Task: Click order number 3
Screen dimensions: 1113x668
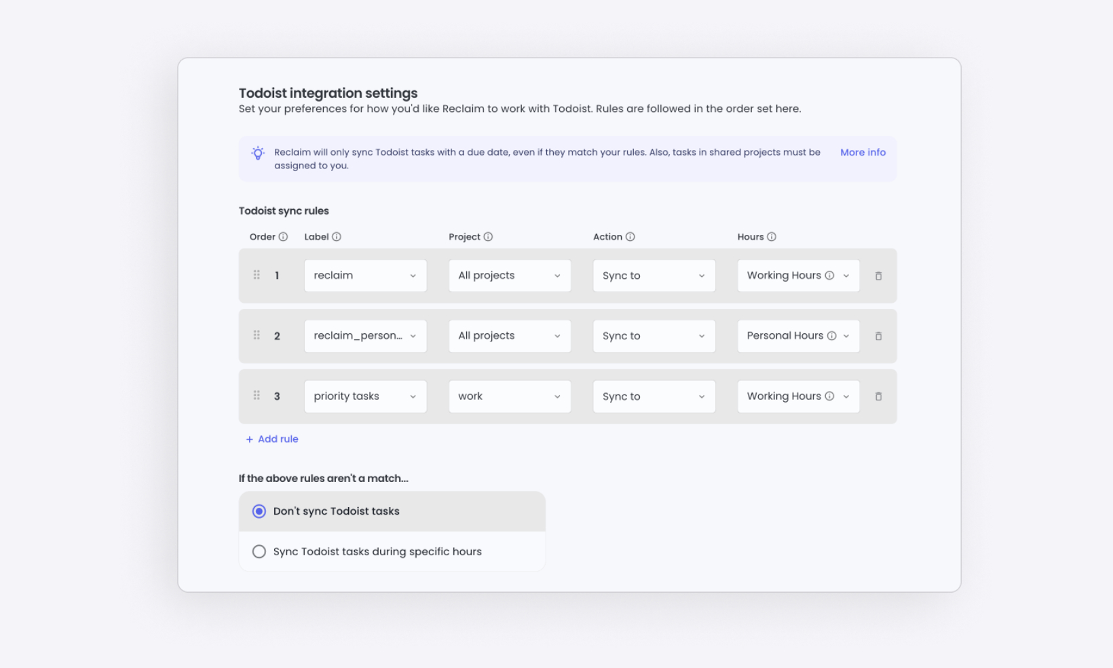Action: point(277,396)
